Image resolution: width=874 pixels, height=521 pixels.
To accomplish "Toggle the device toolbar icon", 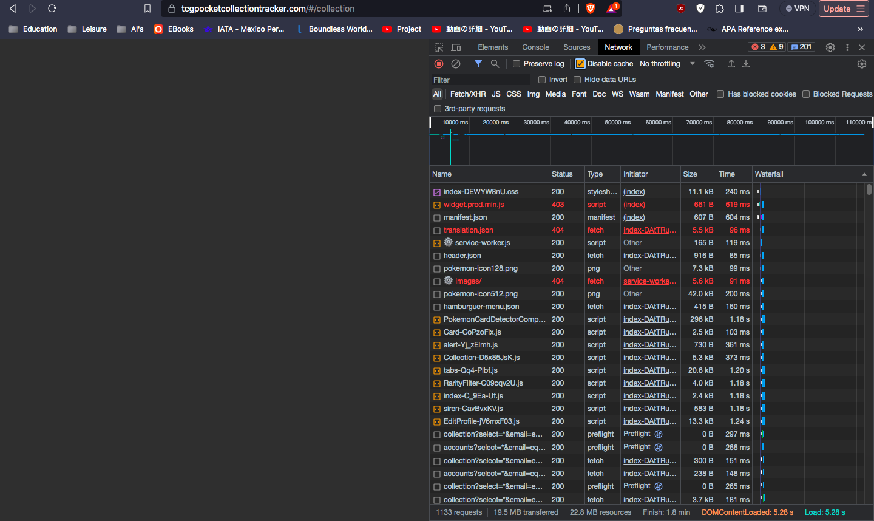I will tap(456, 47).
